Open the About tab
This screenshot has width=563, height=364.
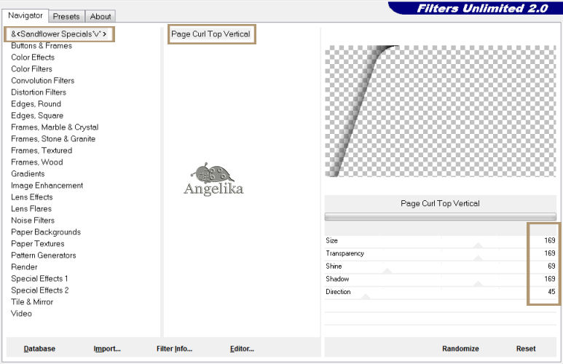pyautogui.click(x=101, y=16)
